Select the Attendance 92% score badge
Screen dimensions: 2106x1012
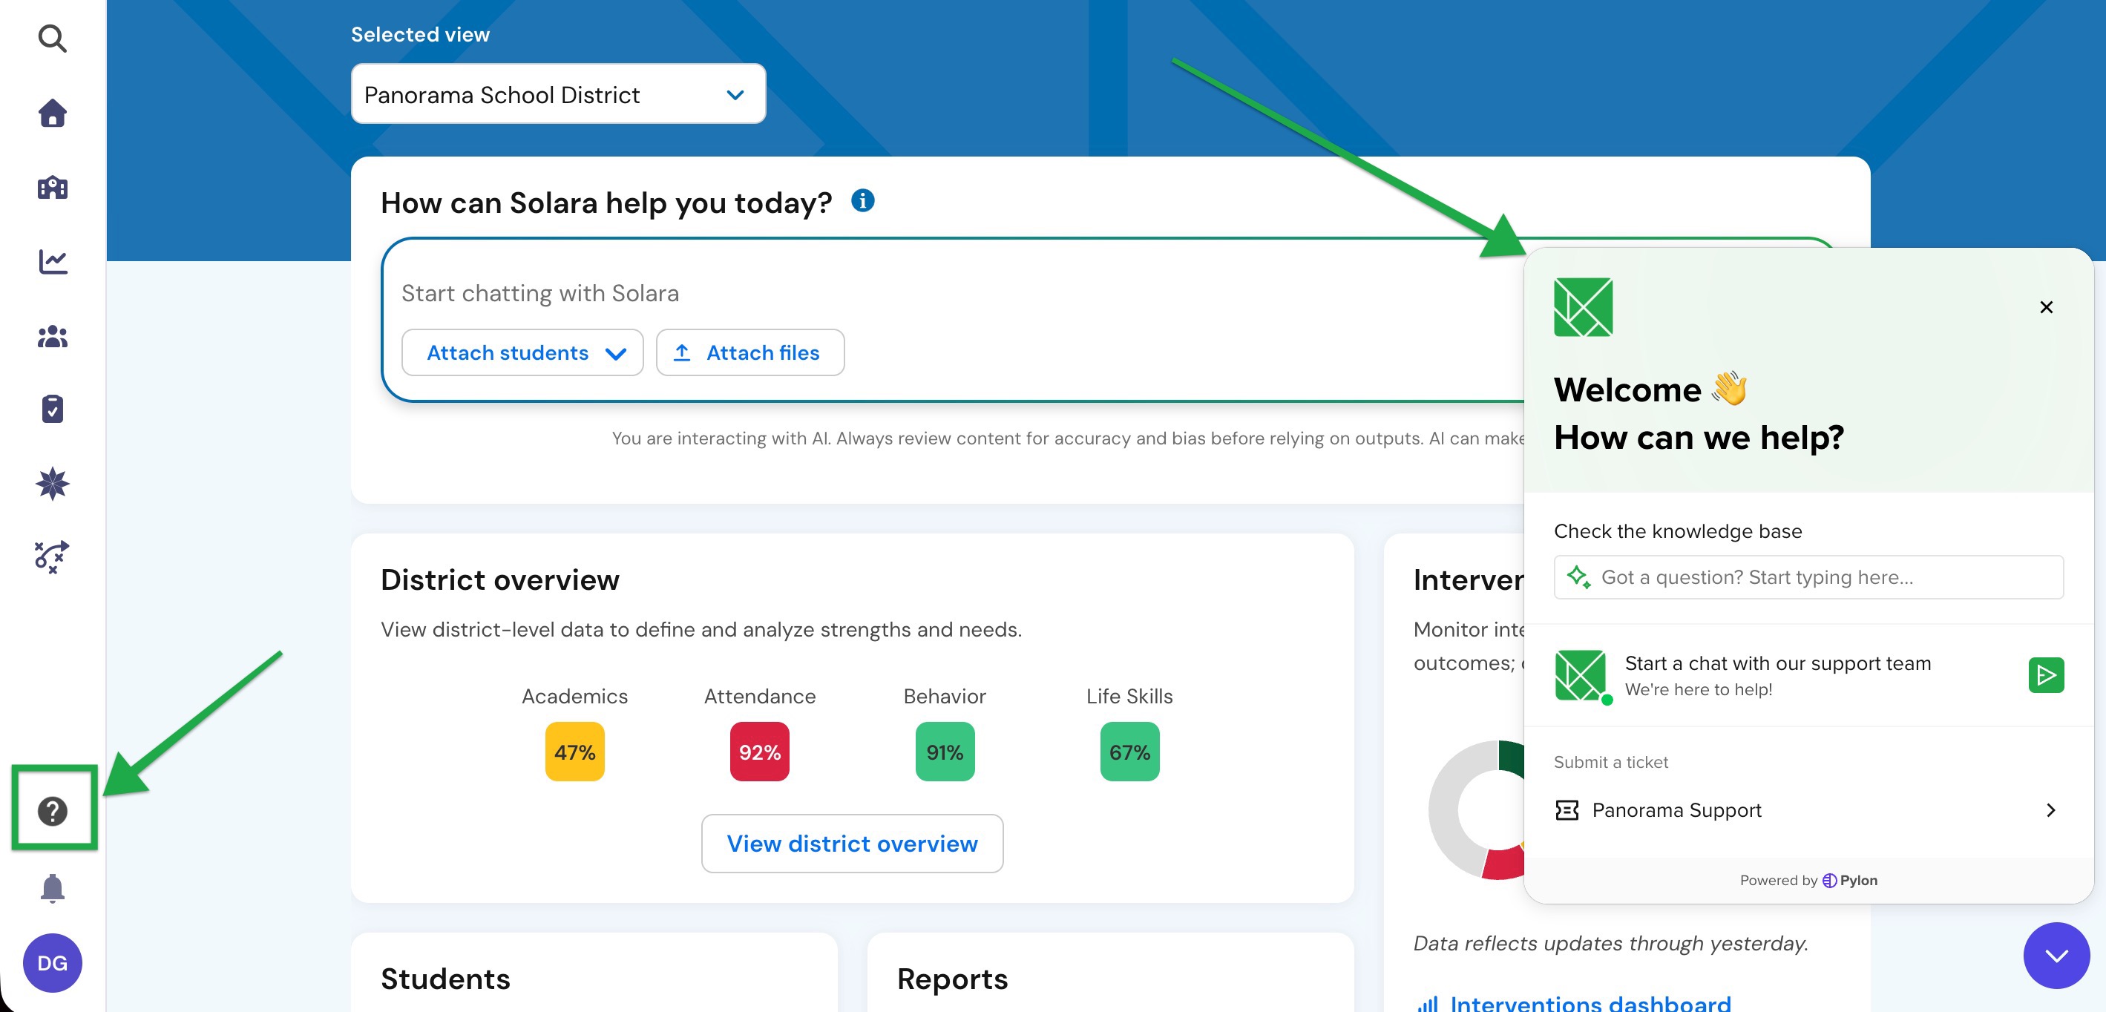[x=759, y=752]
